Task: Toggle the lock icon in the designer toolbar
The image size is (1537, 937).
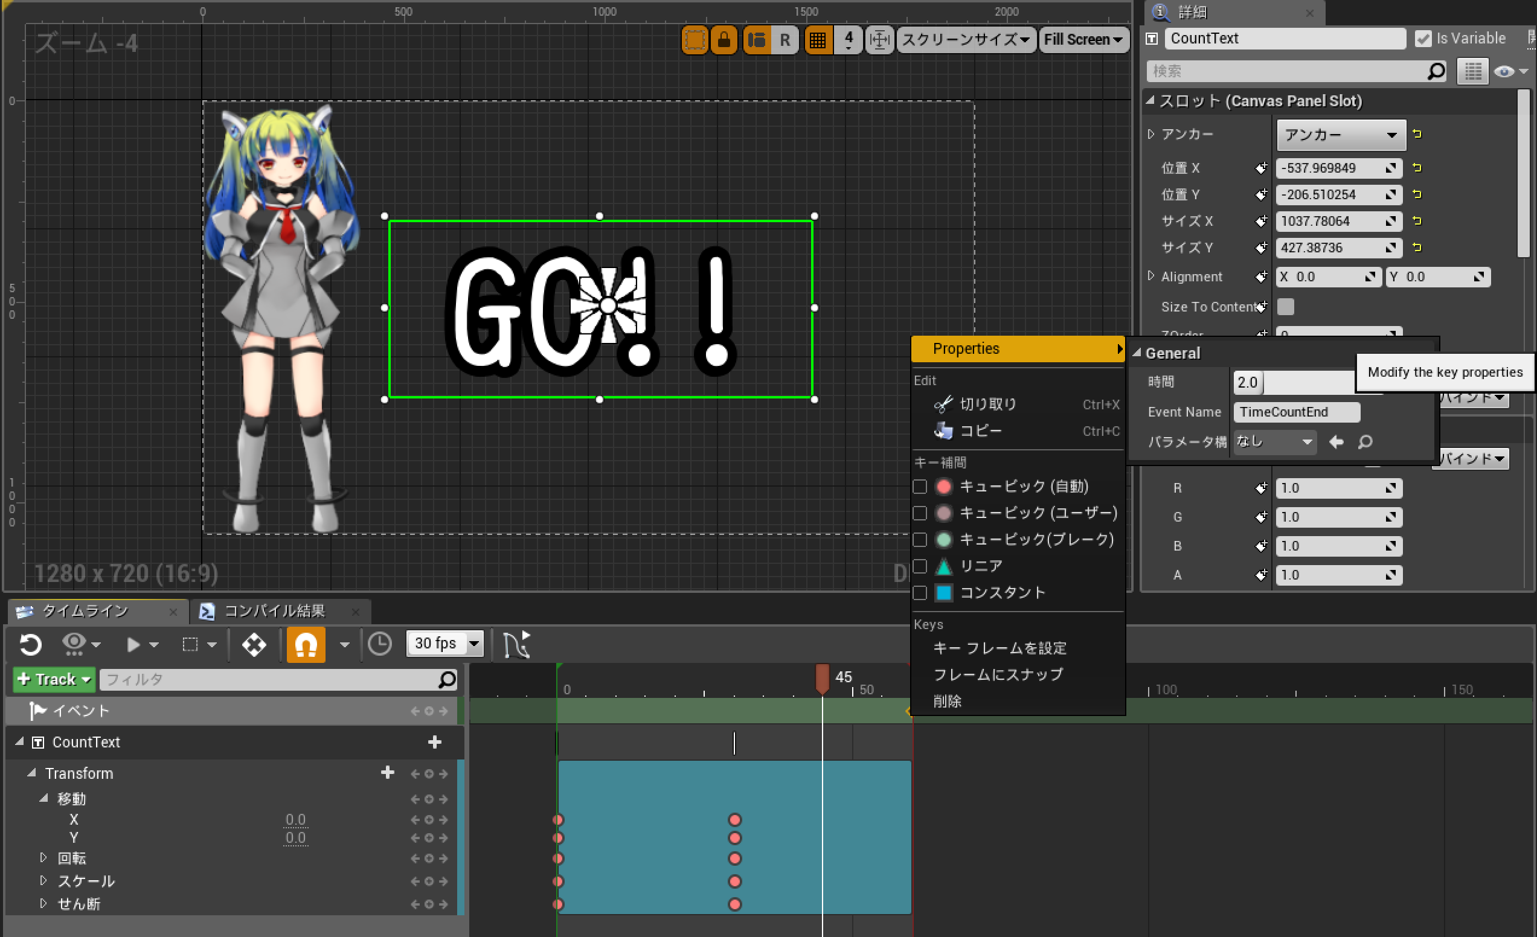Action: 724,39
